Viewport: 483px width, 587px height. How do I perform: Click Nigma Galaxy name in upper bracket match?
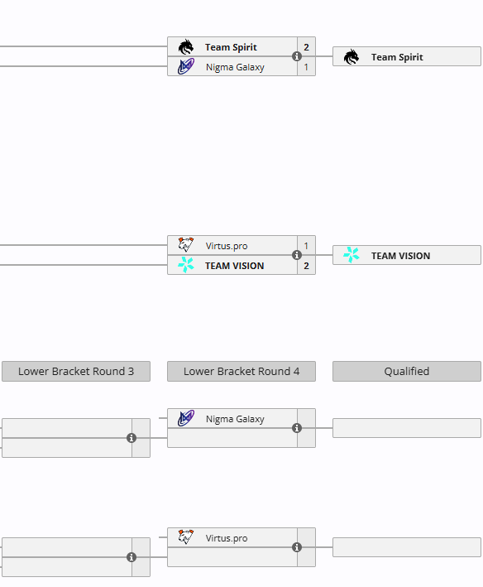[x=235, y=67]
